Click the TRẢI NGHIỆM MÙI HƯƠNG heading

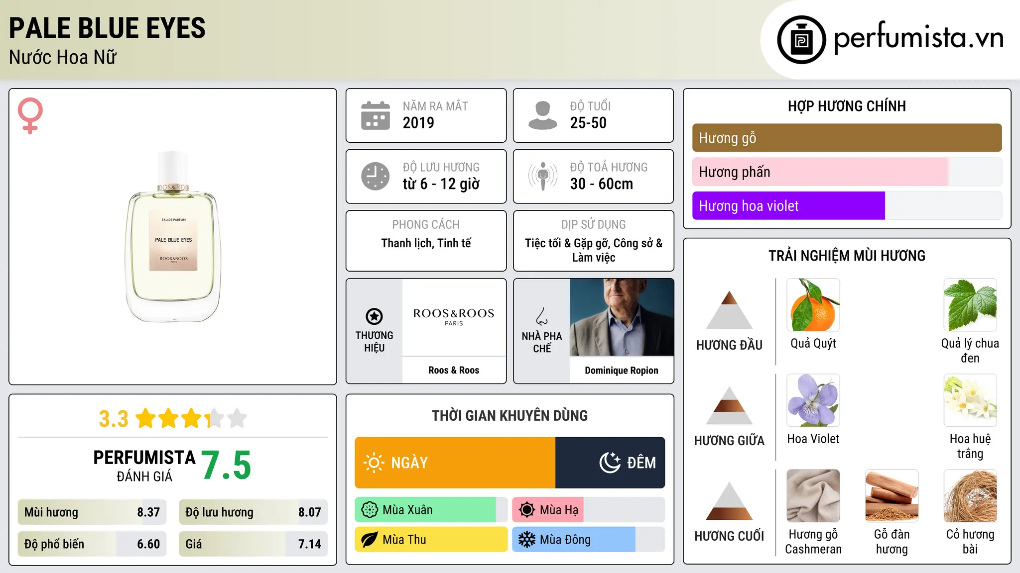point(847,256)
